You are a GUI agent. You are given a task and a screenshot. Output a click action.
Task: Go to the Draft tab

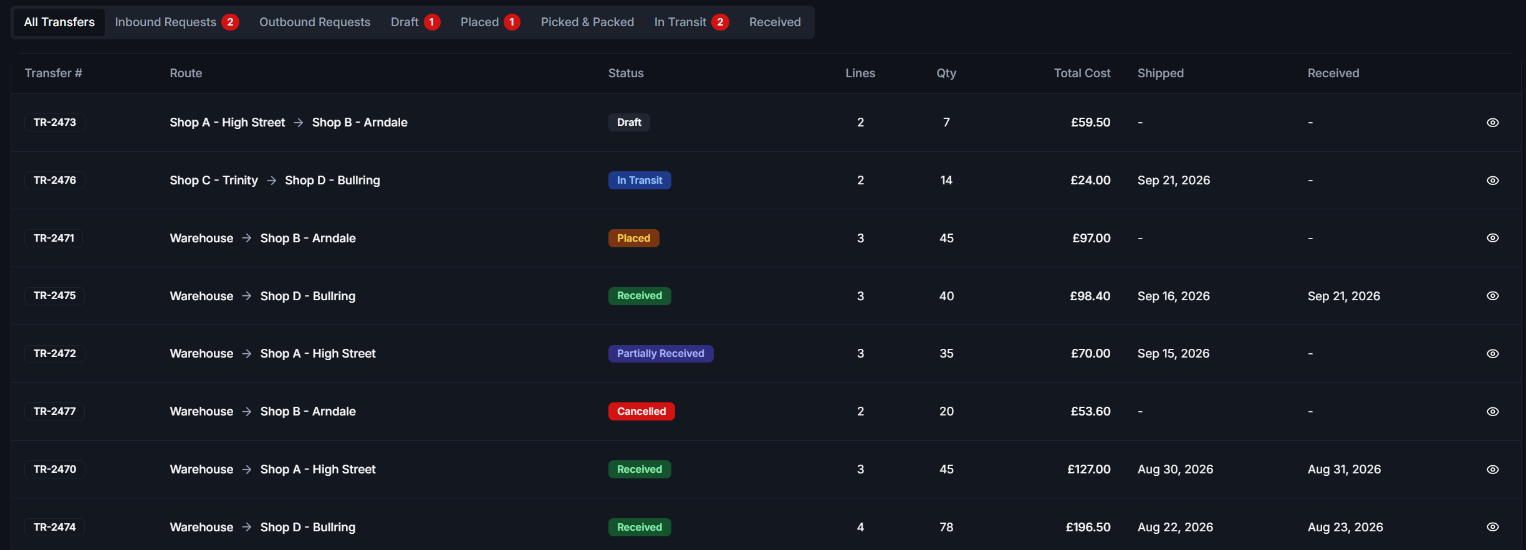415,22
